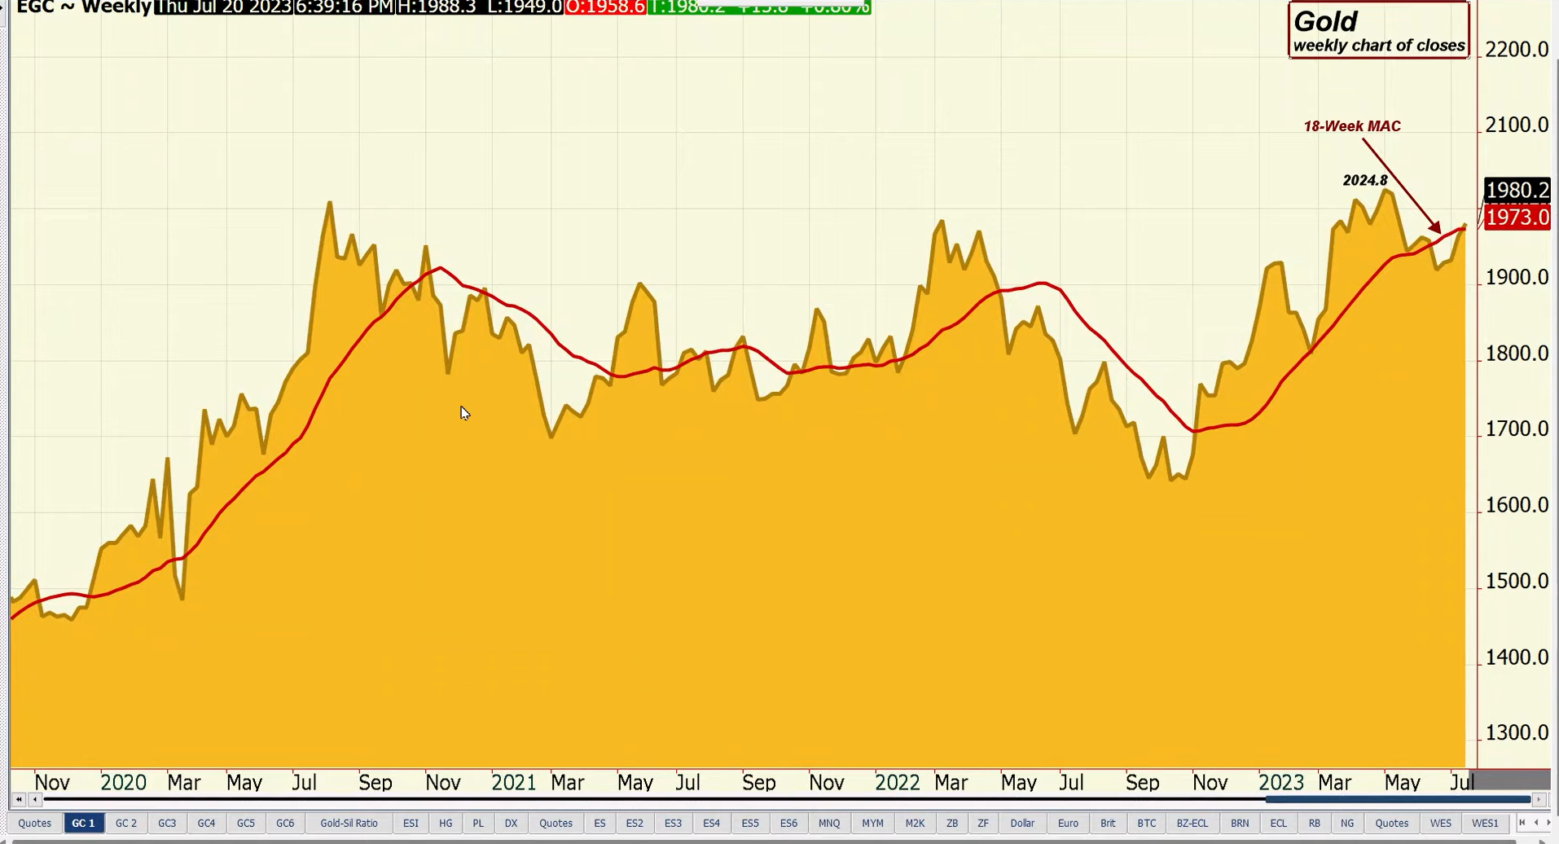Jump chart to start with double-arrow button
The height and width of the screenshot is (844, 1559).
point(19,799)
